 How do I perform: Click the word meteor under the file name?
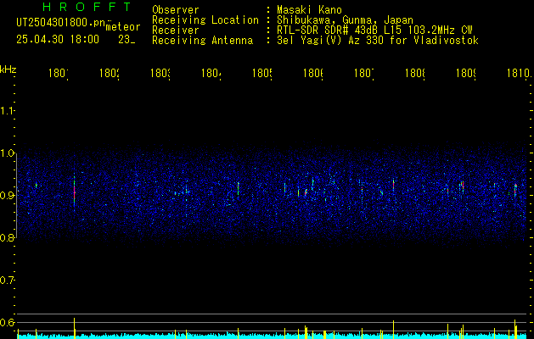click(x=123, y=27)
